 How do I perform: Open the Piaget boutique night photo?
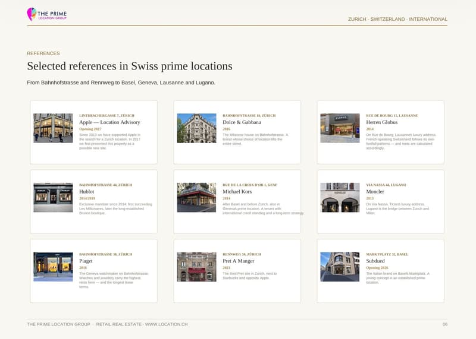pyautogui.click(x=53, y=267)
